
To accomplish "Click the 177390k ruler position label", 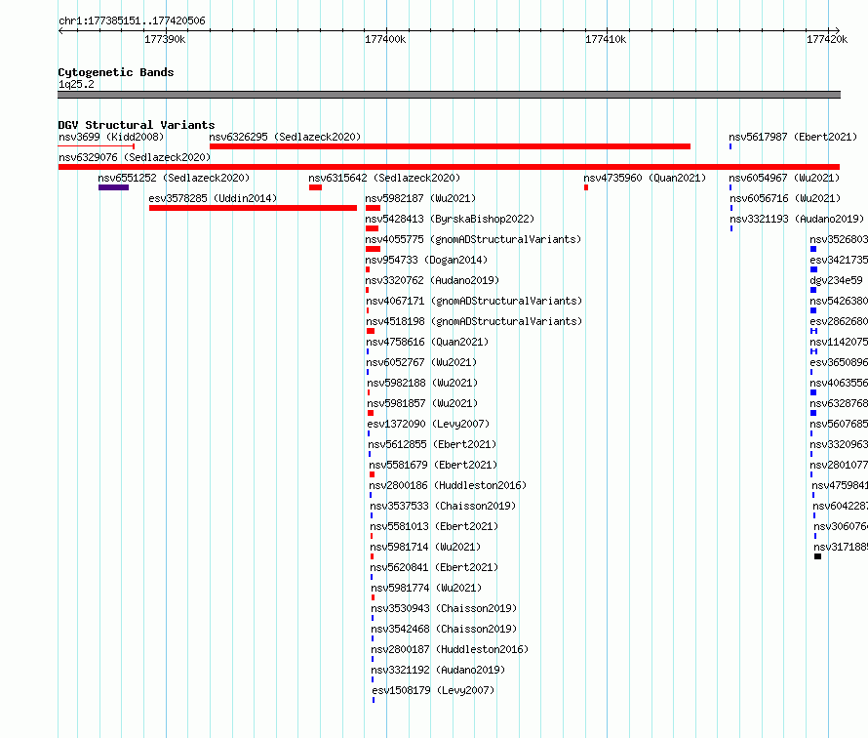I will point(165,39).
